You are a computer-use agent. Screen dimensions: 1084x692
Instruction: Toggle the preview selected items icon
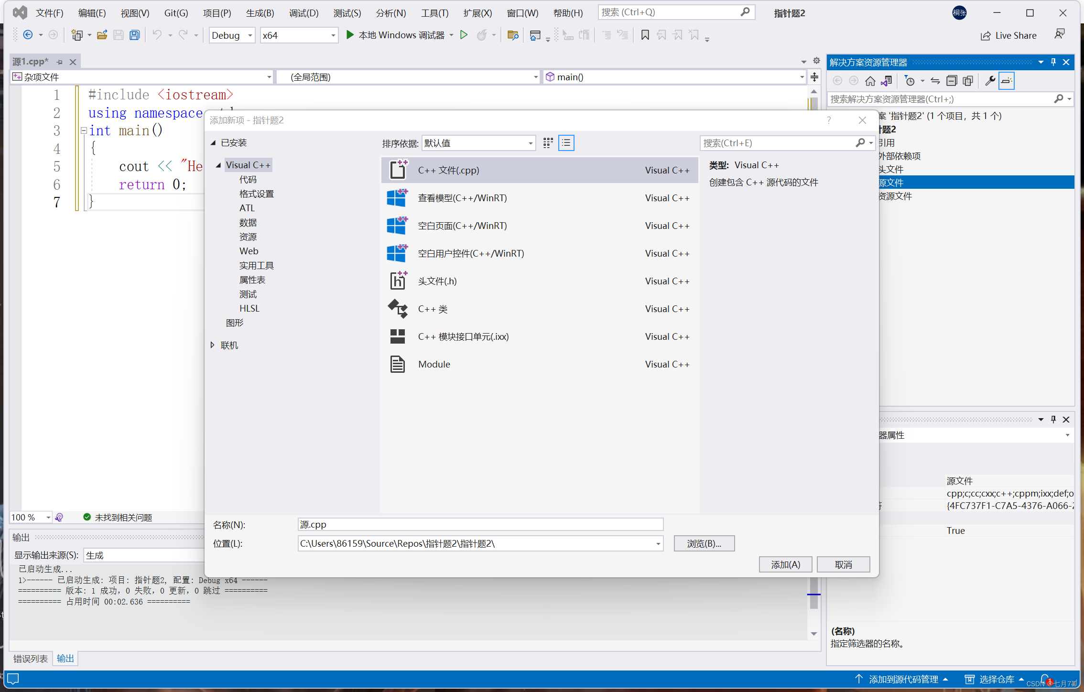pos(1006,81)
